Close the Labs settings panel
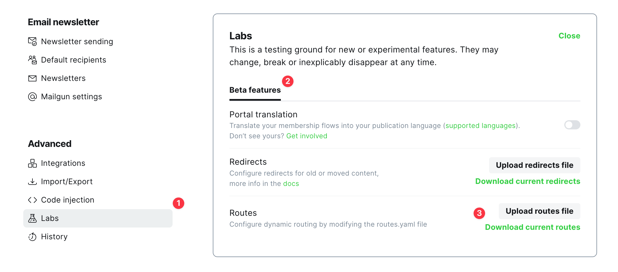Image resolution: width=618 pixels, height=272 pixels. (x=569, y=36)
